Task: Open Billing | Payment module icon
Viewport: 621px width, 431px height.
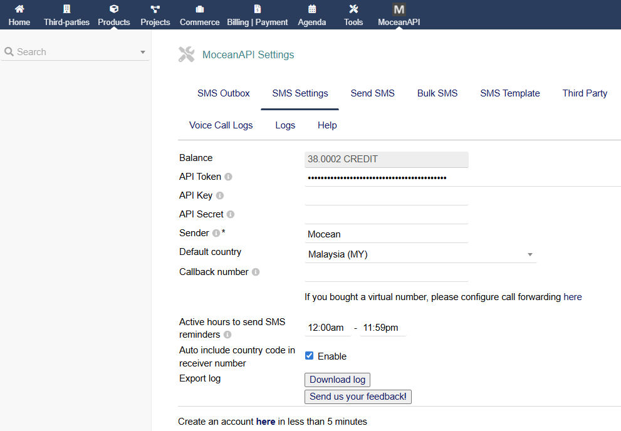Action: coord(257,9)
